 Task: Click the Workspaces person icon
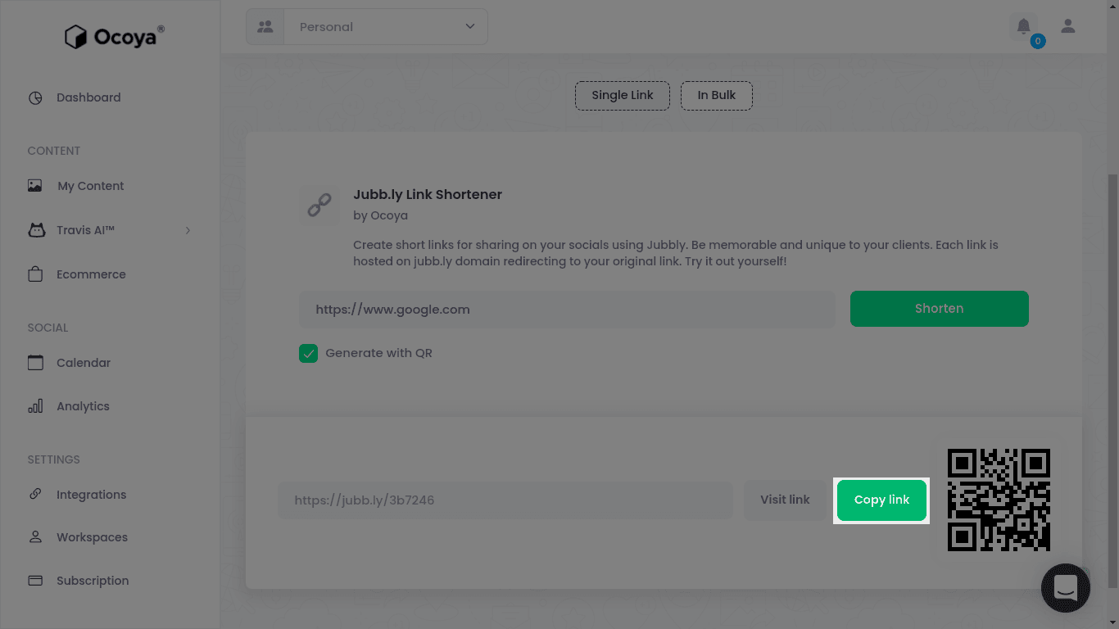35,537
